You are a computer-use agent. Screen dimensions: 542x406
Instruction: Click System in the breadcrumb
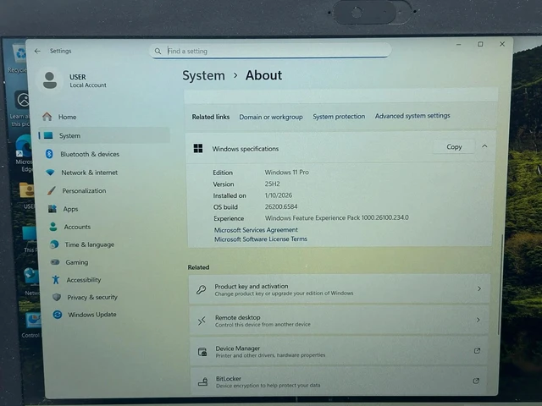[x=203, y=75]
